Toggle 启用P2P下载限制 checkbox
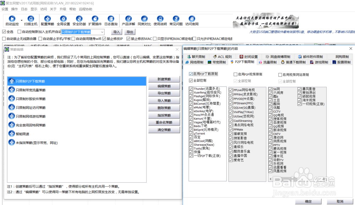Viewport: 355px width, 205px height. point(191,74)
